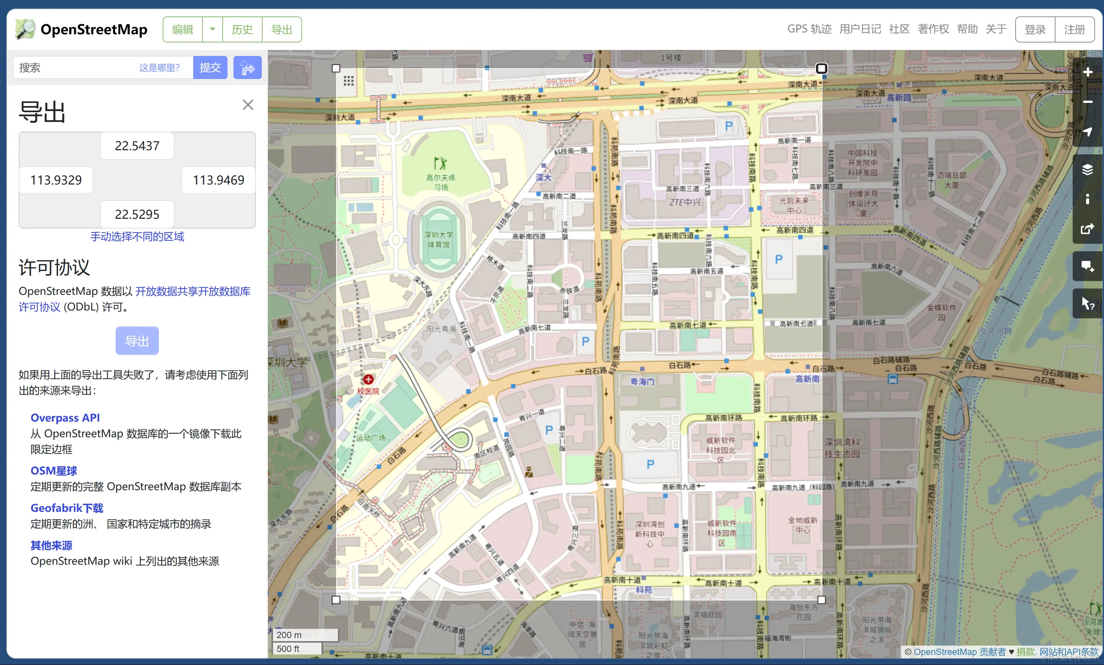The height and width of the screenshot is (665, 1104).
Task: Show my location with the arrow icon
Action: (x=1087, y=132)
